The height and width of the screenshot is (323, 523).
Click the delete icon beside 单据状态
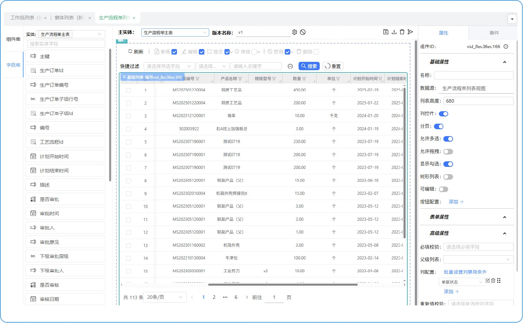[x=493, y=281]
